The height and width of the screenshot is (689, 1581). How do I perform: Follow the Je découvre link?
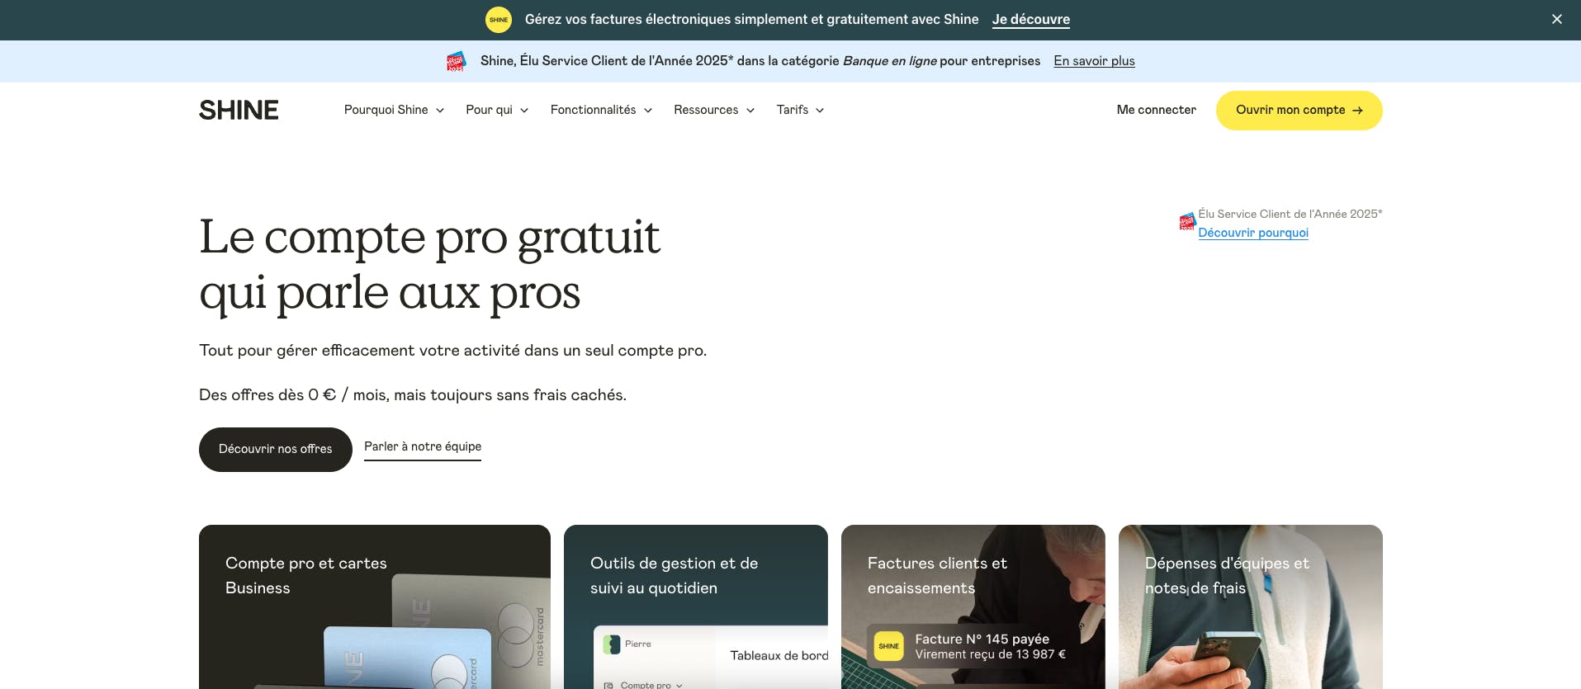(x=1031, y=20)
